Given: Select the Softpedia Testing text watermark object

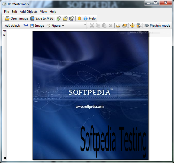Looking at the screenshot, I should [113, 141].
